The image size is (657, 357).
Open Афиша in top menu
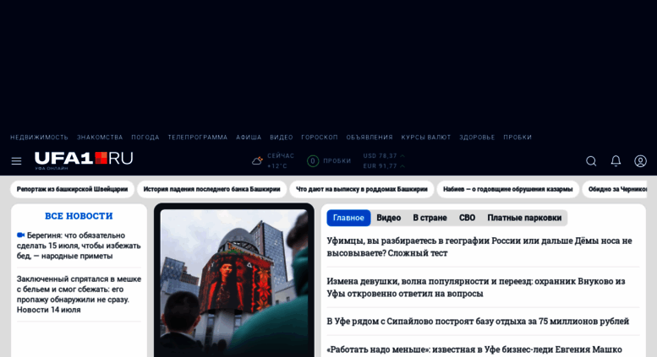click(249, 137)
